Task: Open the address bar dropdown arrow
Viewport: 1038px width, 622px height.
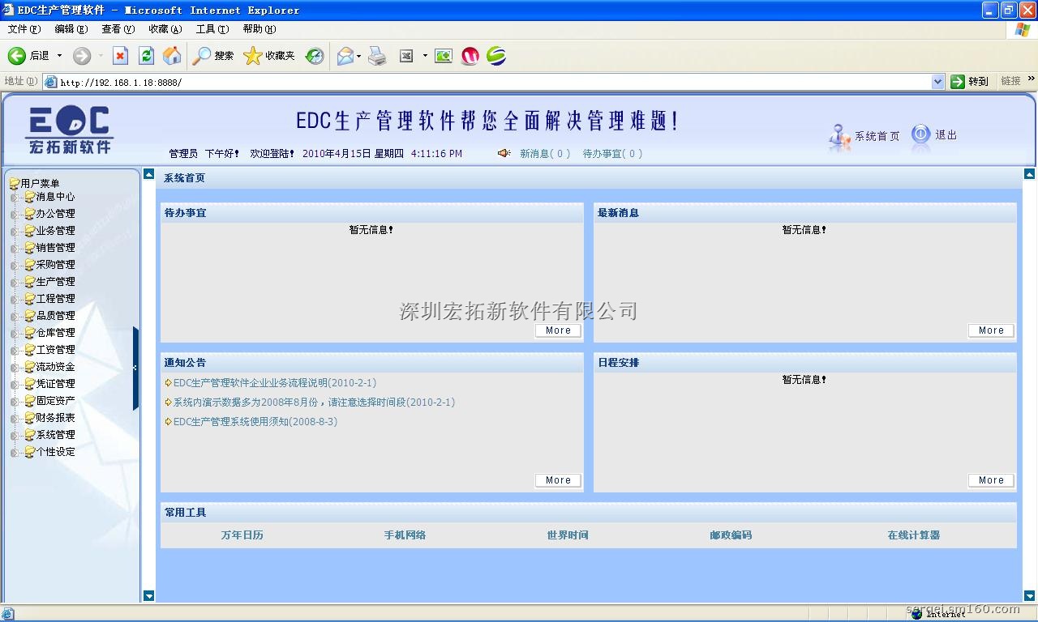Action: [937, 82]
